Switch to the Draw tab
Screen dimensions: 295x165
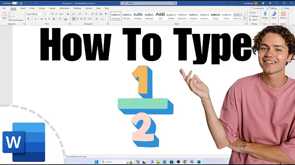tap(32, 8)
